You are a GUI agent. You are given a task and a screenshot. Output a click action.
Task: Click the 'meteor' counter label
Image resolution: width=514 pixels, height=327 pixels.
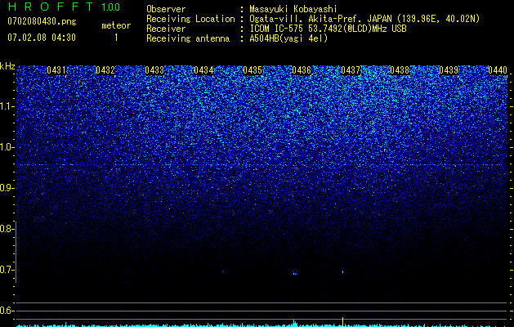pos(116,25)
